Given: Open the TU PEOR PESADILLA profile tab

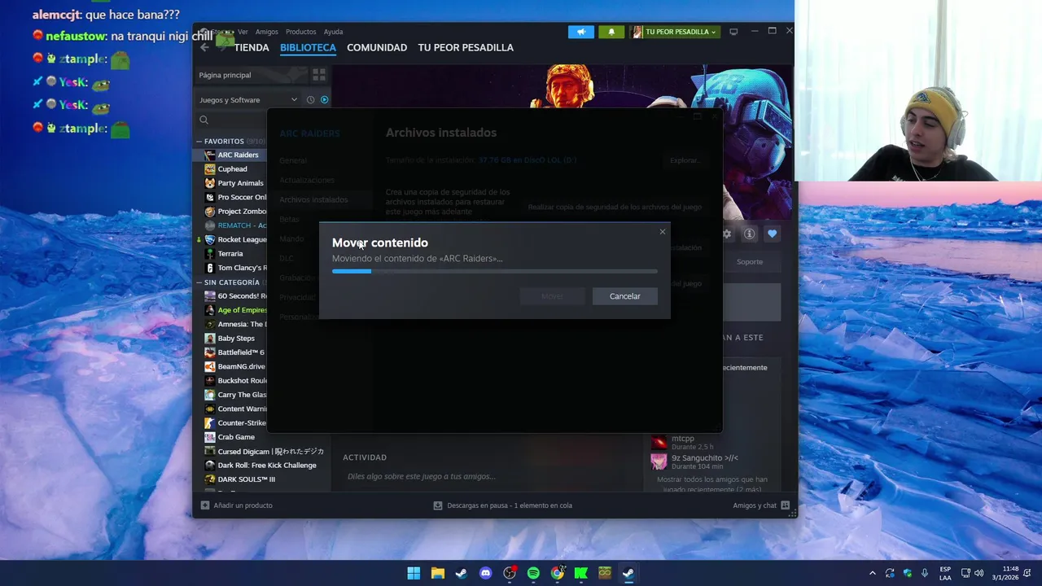Looking at the screenshot, I should [466, 47].
